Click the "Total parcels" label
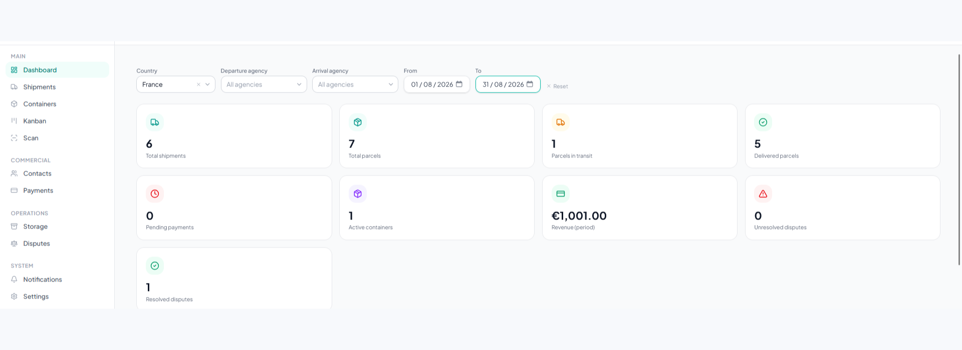The width and height of the screenshot is (962, 350). pos(365,156)
